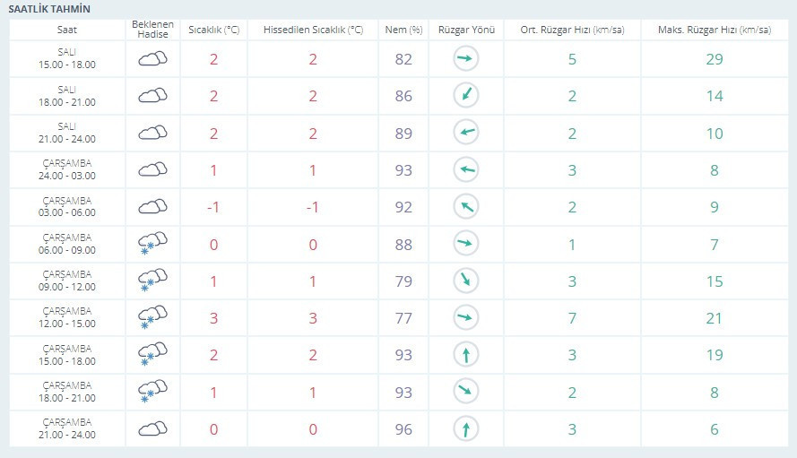Click the Sıcaklık (°C) column header
Viewport: 797px width, 458px height.
213,30
